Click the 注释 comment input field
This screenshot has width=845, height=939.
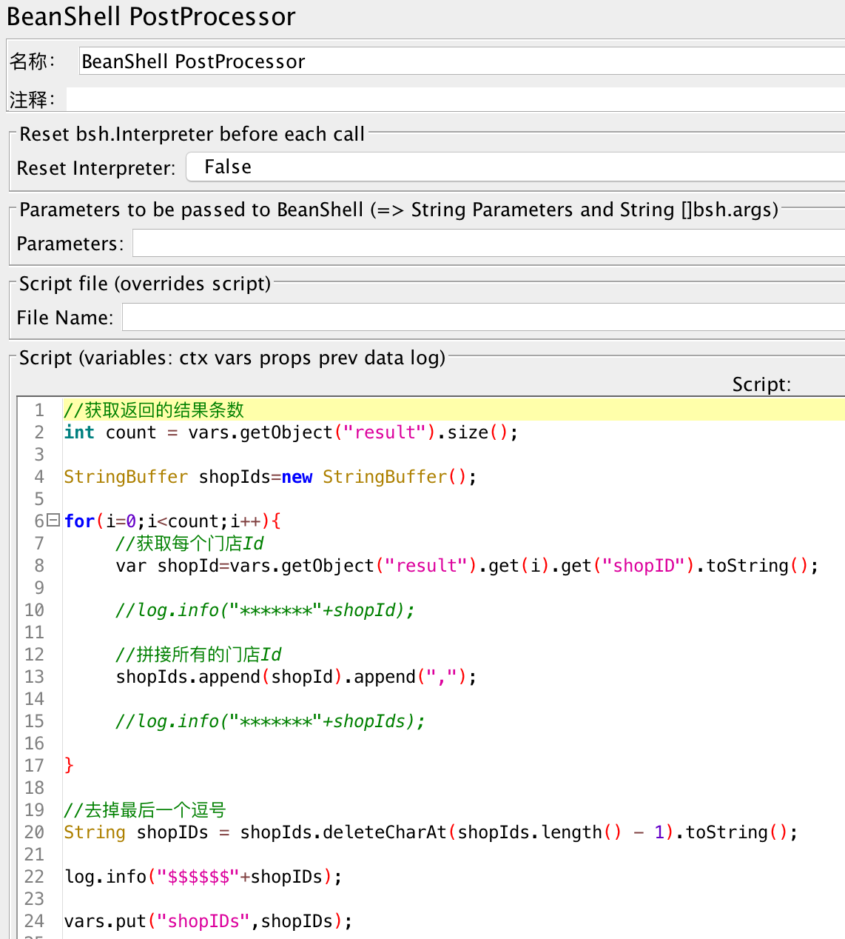(456, 99)
